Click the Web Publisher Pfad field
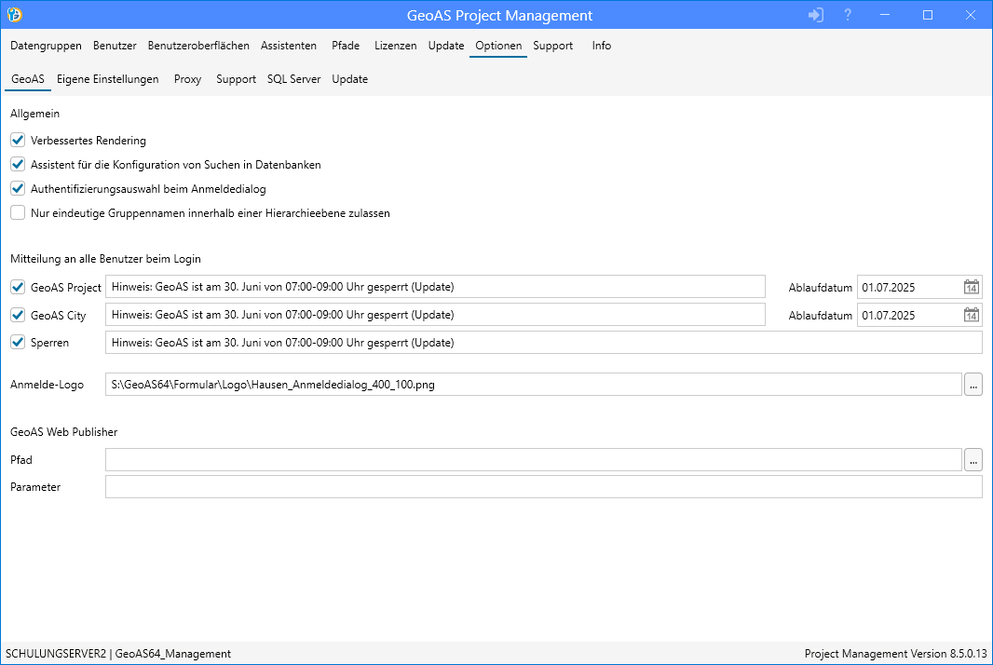This screenshot has width=993, height=665. [x=534, y=460]
